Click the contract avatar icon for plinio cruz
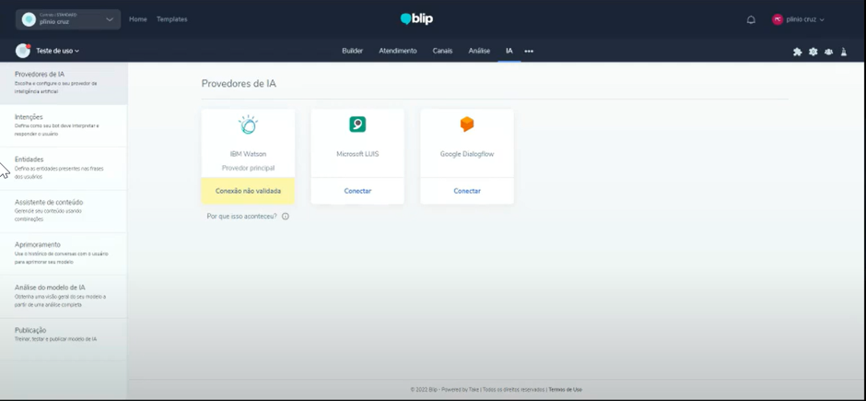866x401 pixels. [29, 19]
